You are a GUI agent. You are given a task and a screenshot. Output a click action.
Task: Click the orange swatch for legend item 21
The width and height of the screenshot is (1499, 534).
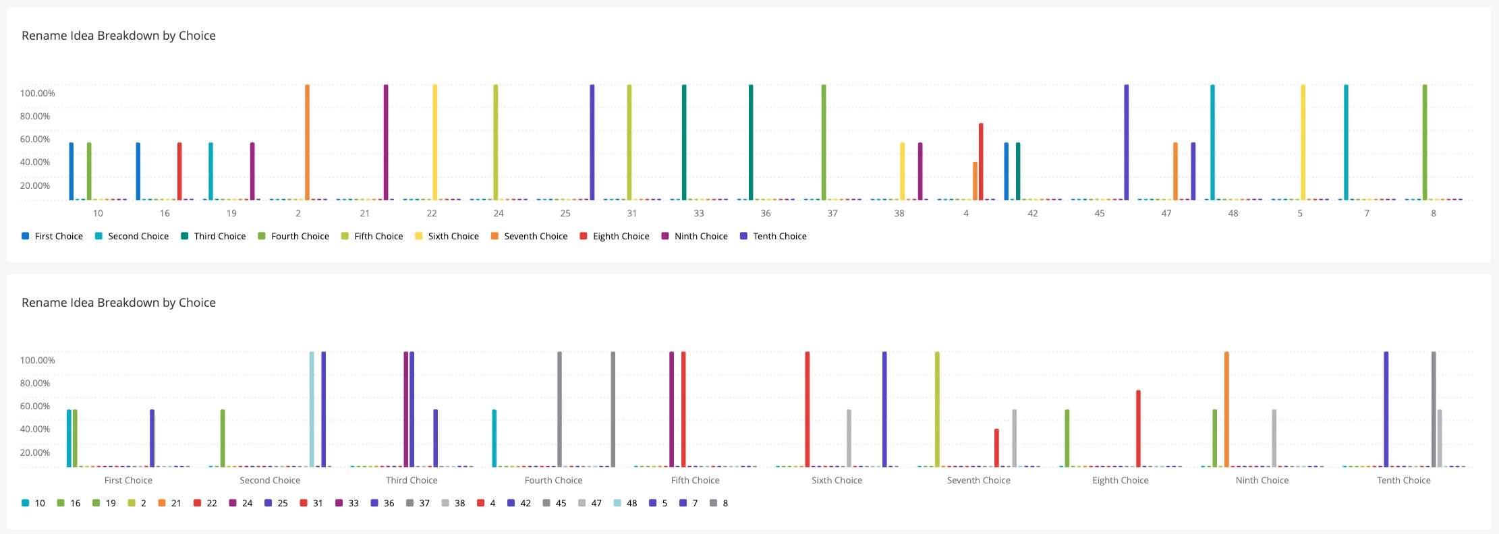163,503
